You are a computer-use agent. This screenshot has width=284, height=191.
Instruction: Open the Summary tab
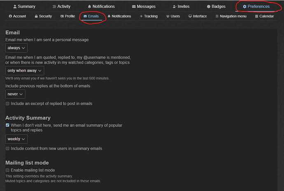pyautogui.click(x=24, y=7)
